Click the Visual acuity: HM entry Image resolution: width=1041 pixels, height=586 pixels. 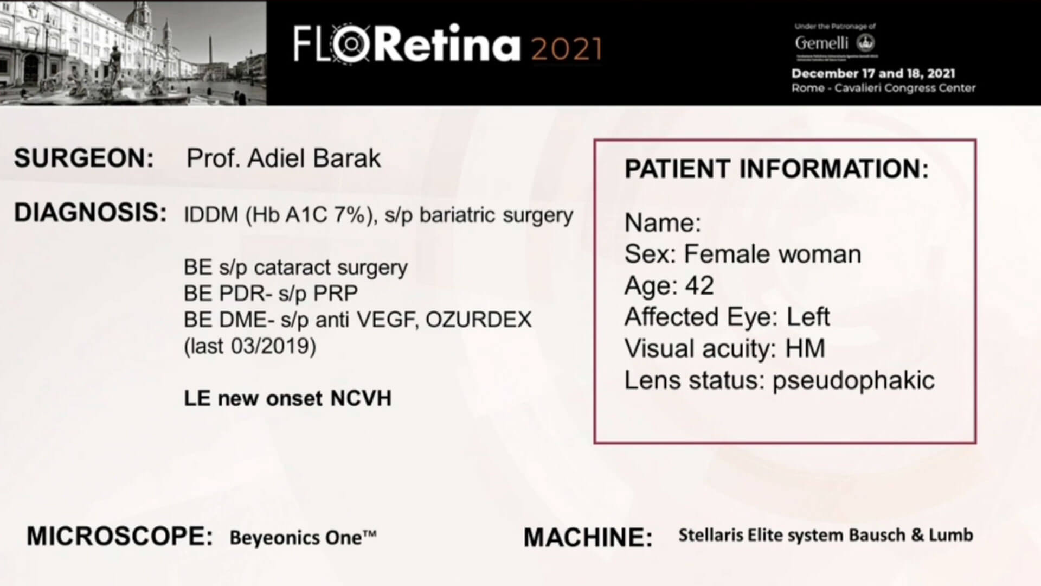[x=725, y=348]
